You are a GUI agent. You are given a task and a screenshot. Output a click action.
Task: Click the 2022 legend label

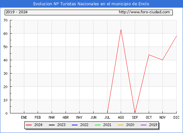click(84, 125)
